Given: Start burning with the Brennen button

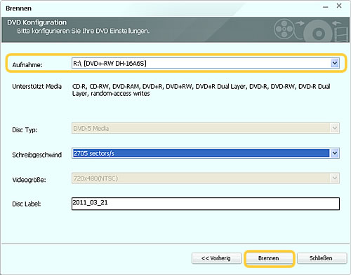Looking at the screenshot, I should [269, 258].
